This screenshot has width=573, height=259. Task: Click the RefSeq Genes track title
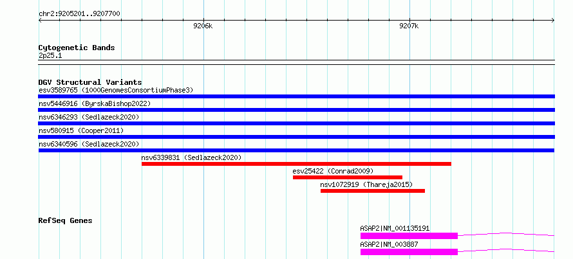coord(65,220)
